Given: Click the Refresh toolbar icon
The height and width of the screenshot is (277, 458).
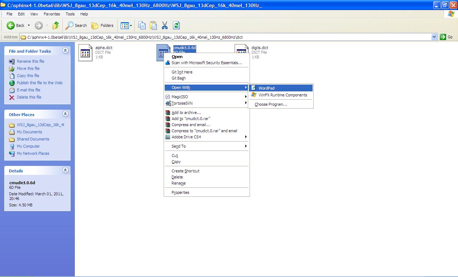Looking at the screenshot, I should click(x=176, y=25).
